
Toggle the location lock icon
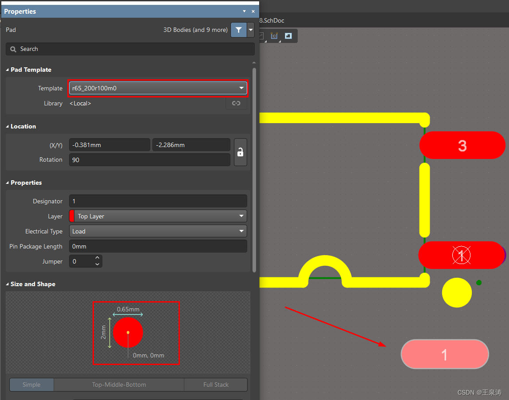coord(240,152)
